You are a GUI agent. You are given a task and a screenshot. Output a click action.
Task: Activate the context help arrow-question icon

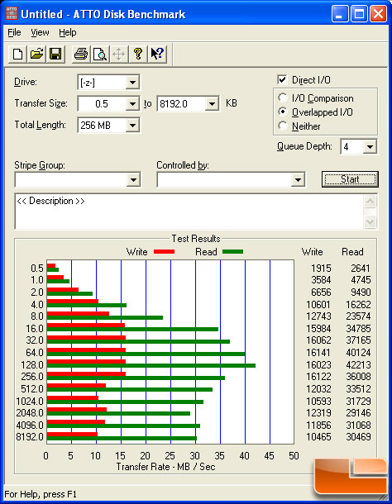click(157, 54)
